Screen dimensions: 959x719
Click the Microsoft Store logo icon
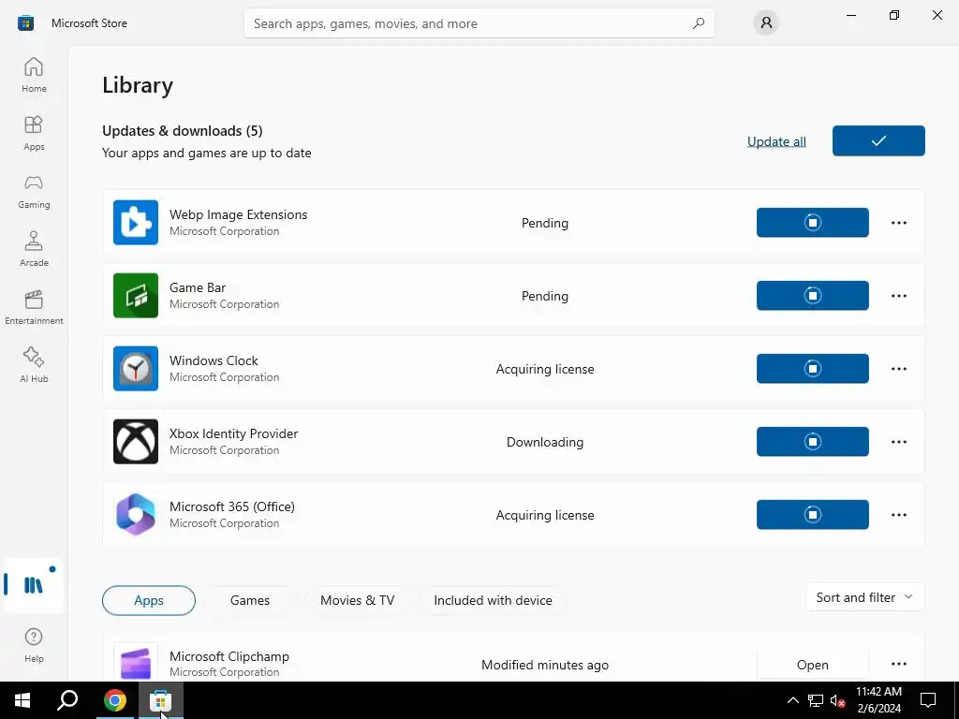(x=25, y=23)
